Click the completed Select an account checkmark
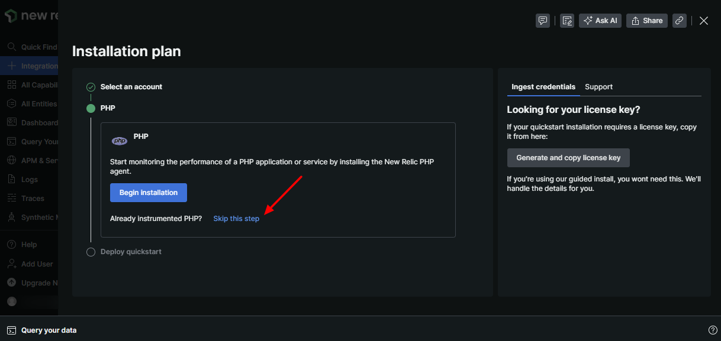 click(91, 86)
